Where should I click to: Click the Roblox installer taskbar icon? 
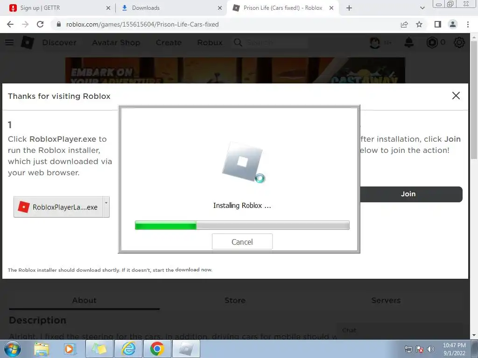tap(186, 349)
